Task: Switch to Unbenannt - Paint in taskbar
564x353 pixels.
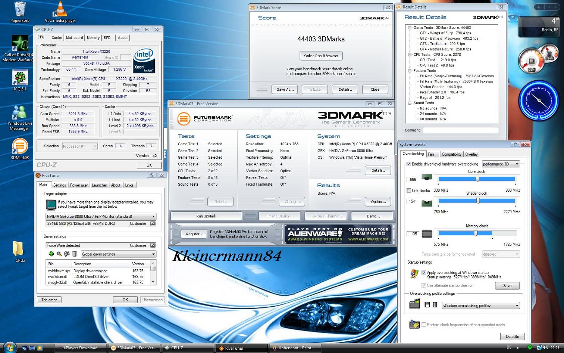Action: [295, 348]
